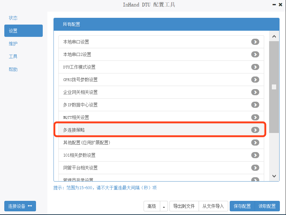Click arrow icon beside GPRS拨号参数设置
The height and width of the screenshot is (215, 286).
click(x=255, y=80)
